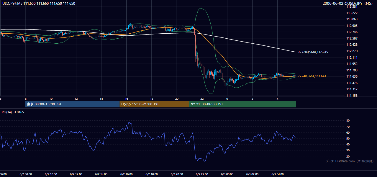Click price axis value 111.952
The height and width of the screenshot is (177, 377).
tap(352, 64)
